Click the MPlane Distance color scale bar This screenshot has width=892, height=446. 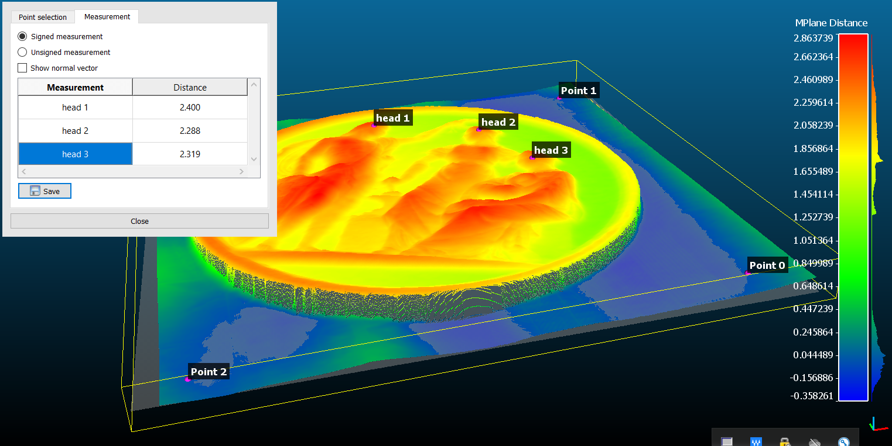click(x=853, y=217)
